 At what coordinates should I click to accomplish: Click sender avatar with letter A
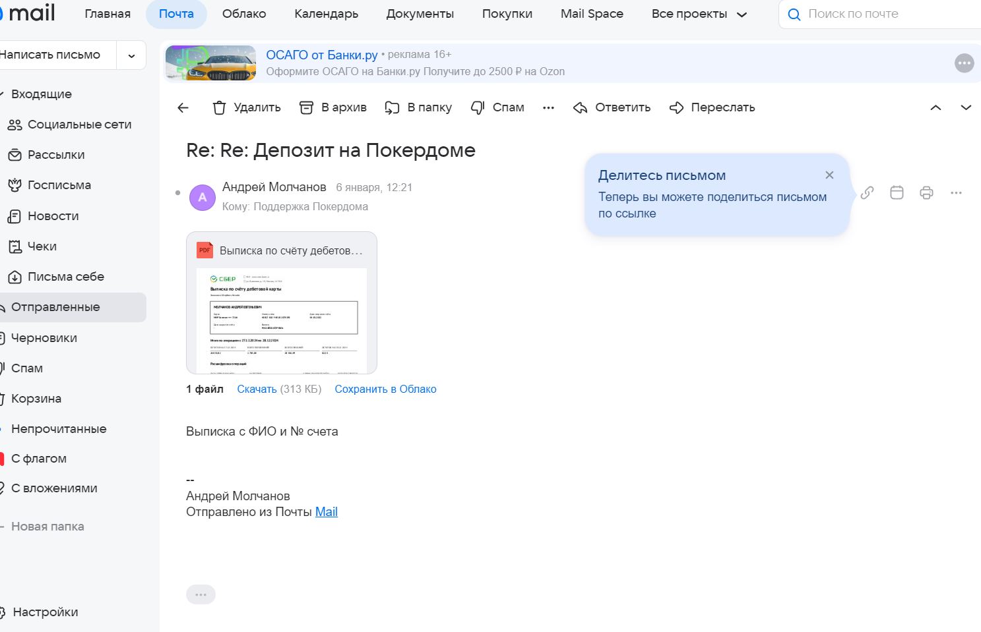pos(203,197)
